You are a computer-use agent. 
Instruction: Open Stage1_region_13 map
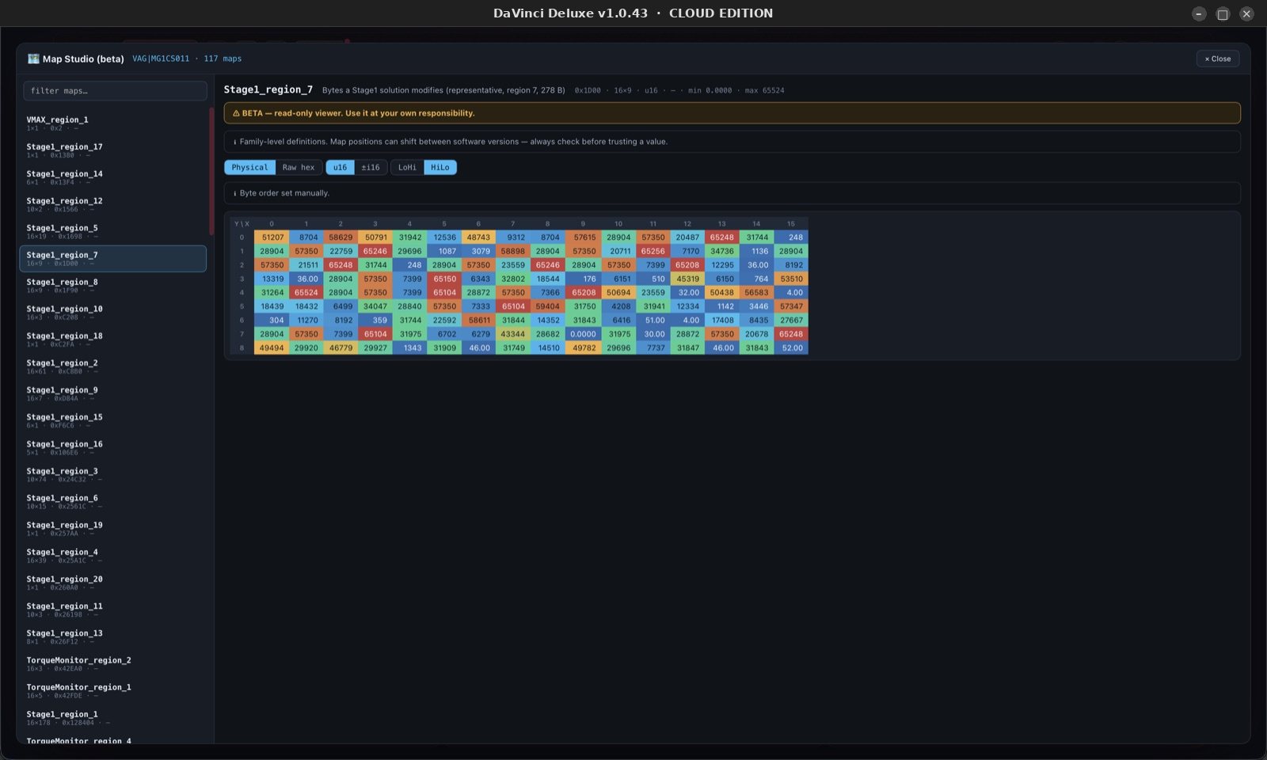coord(113,636)
